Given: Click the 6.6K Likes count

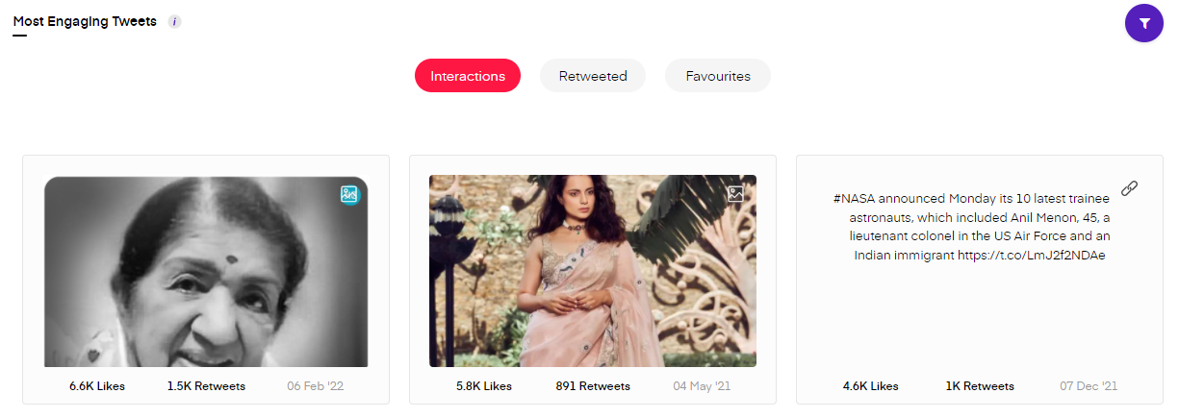Looking at the screenshot, I should pos(97,386).
